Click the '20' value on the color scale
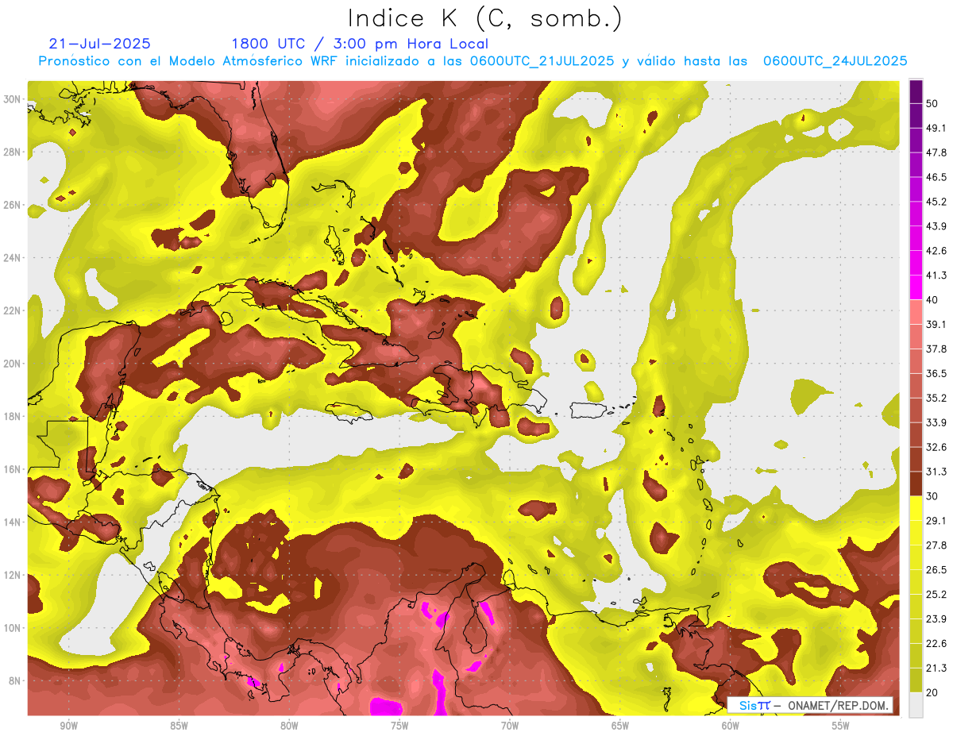The image size is (953, 736). [x=933, y=692]
